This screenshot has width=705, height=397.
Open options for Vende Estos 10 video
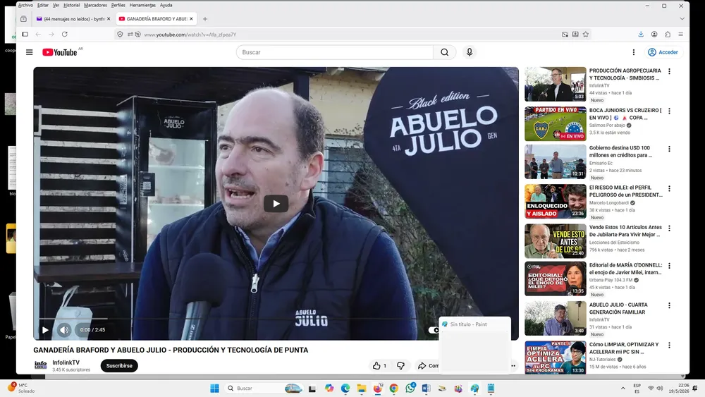[669, 228]
